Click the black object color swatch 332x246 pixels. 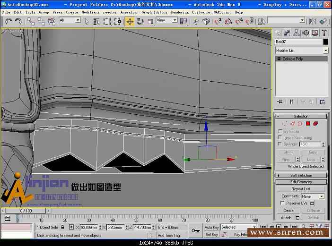click(x=325, y=42)
